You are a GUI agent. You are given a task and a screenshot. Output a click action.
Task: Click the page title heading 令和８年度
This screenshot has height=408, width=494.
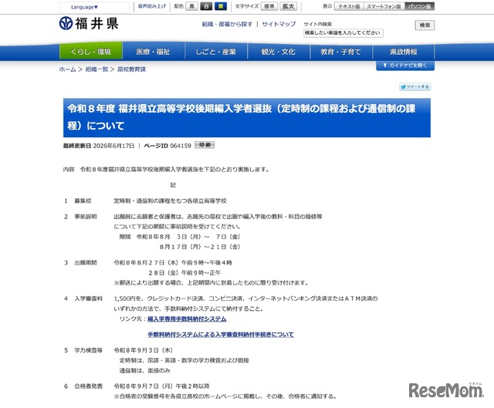click(x=247, y=117)
